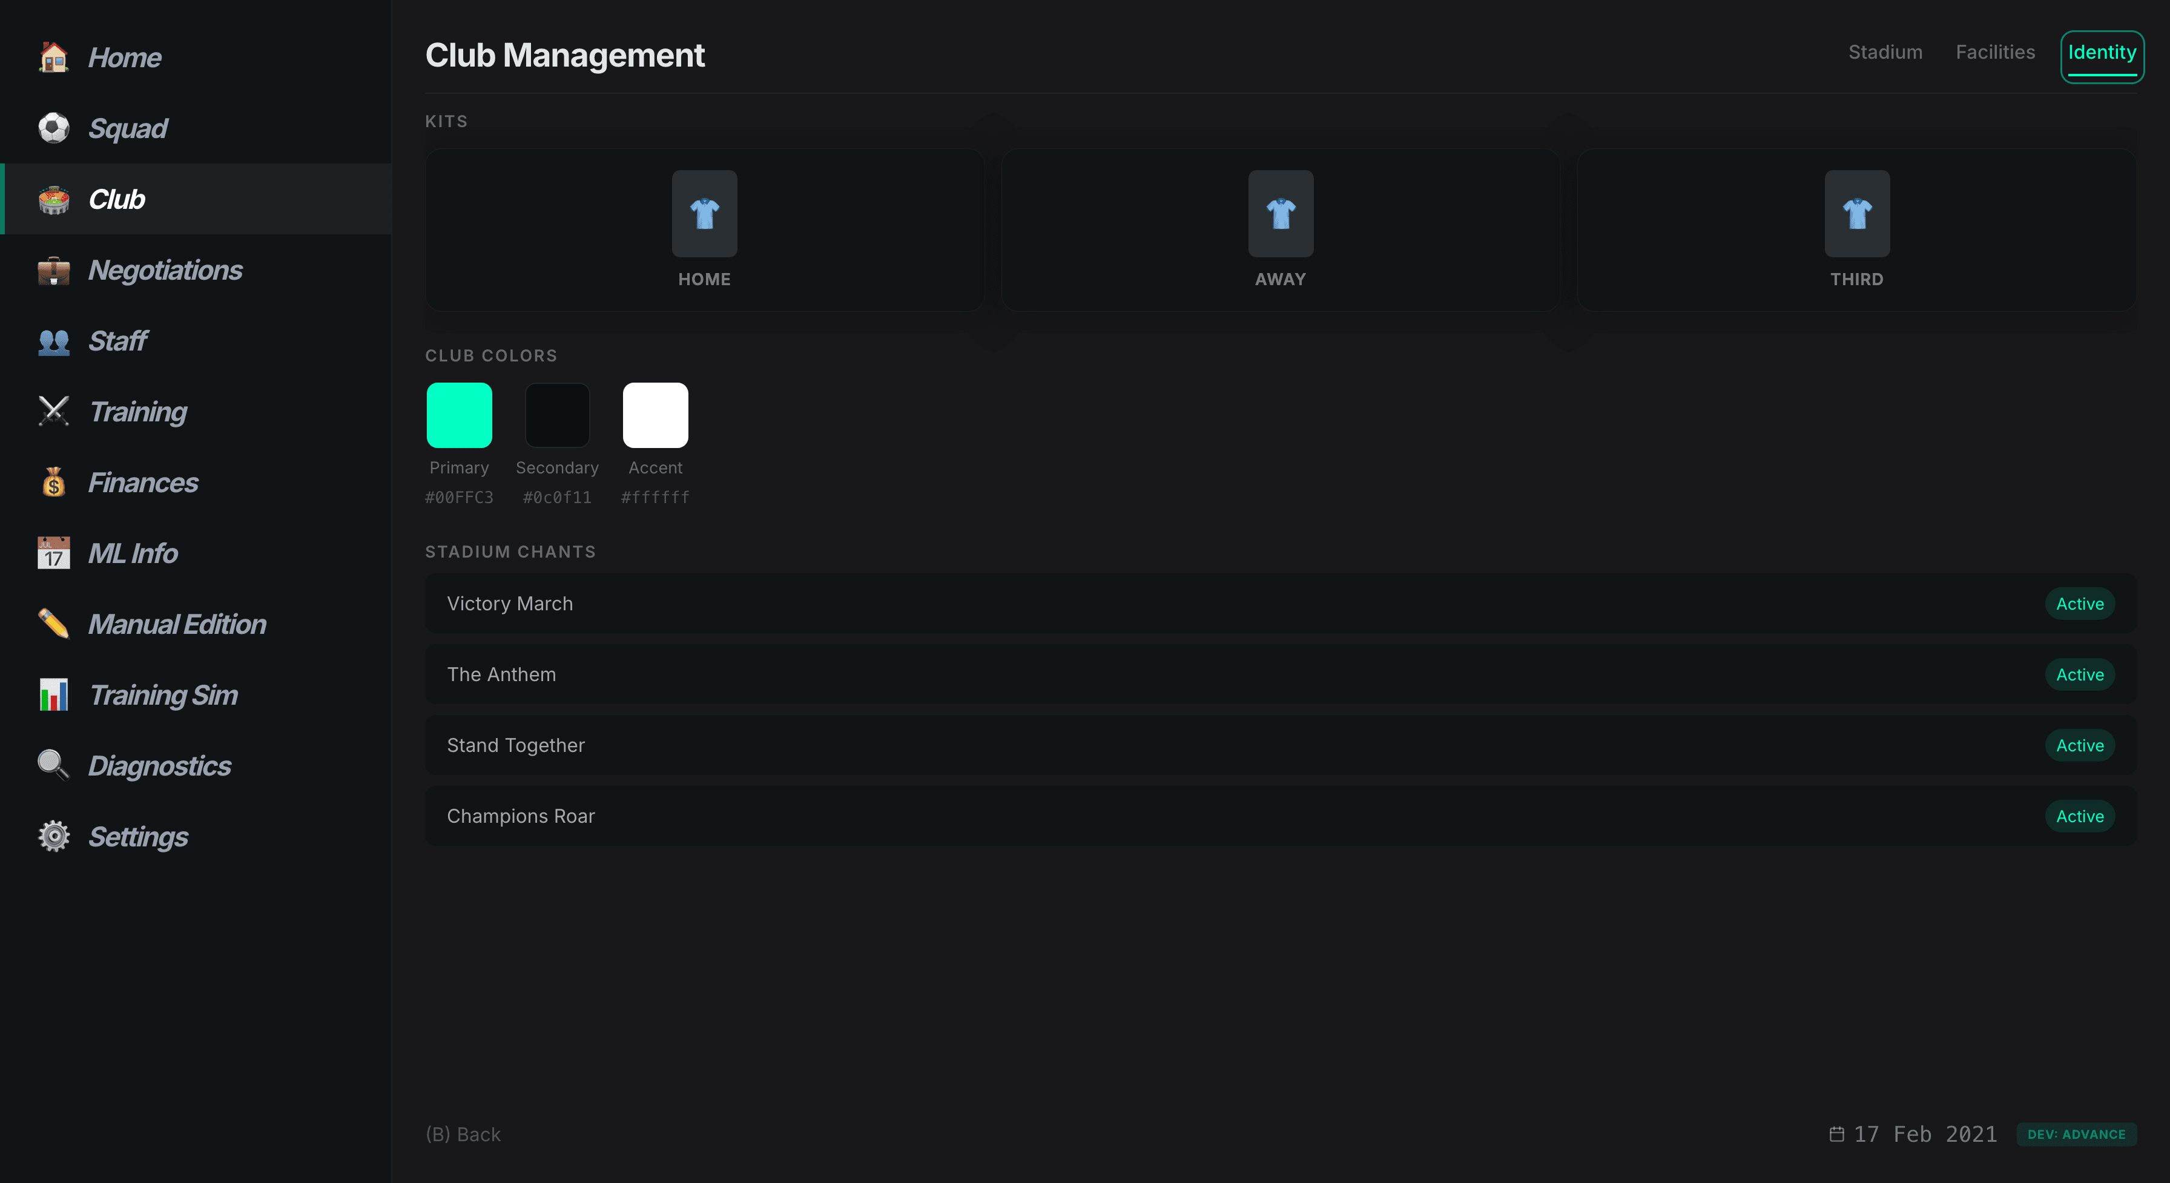Go to the Negotiations section
The height and width of the screenshot is (1183, 2170).
tap(196, 269)
